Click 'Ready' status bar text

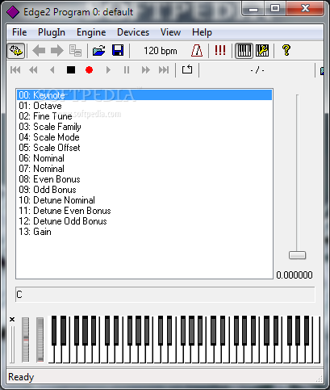(x=21, y=377)
